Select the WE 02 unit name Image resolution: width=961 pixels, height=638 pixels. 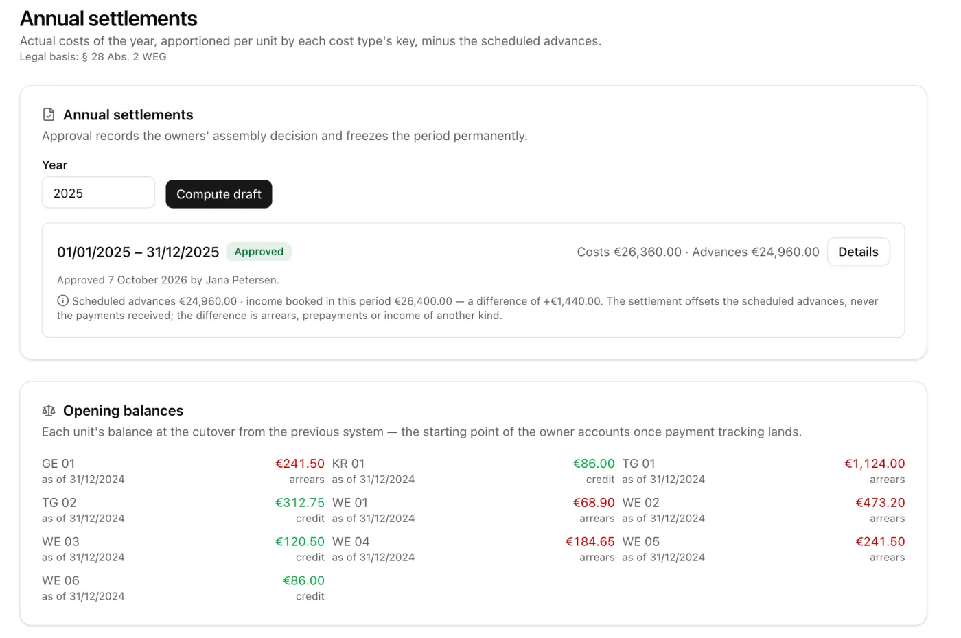pyautogui.click(x=641, y=503)
